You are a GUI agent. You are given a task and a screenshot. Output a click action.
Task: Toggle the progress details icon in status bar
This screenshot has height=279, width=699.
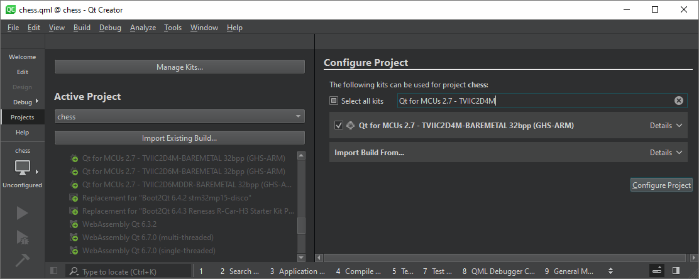(x=657, y=271)
